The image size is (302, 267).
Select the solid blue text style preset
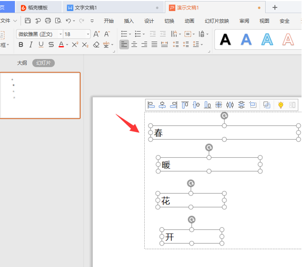[246, 40]
